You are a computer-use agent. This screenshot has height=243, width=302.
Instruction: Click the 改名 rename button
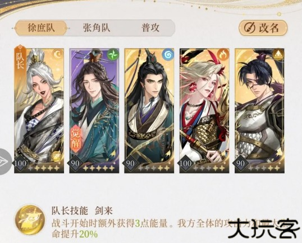(x=263, y=29)
